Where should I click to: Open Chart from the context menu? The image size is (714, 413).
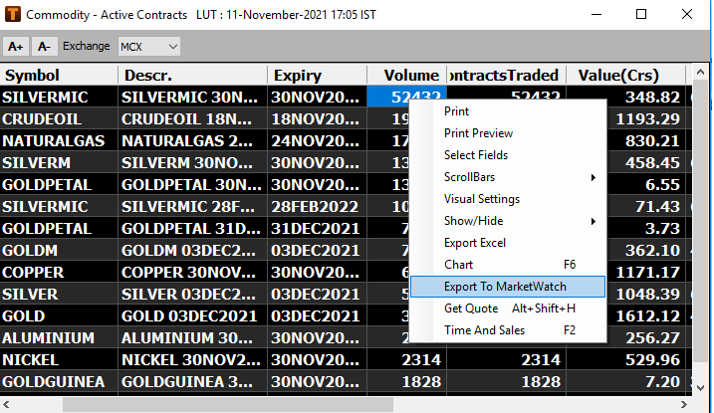point(458,265)
